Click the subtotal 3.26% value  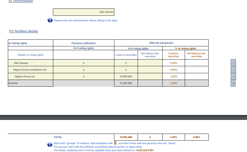pos(174,83)
